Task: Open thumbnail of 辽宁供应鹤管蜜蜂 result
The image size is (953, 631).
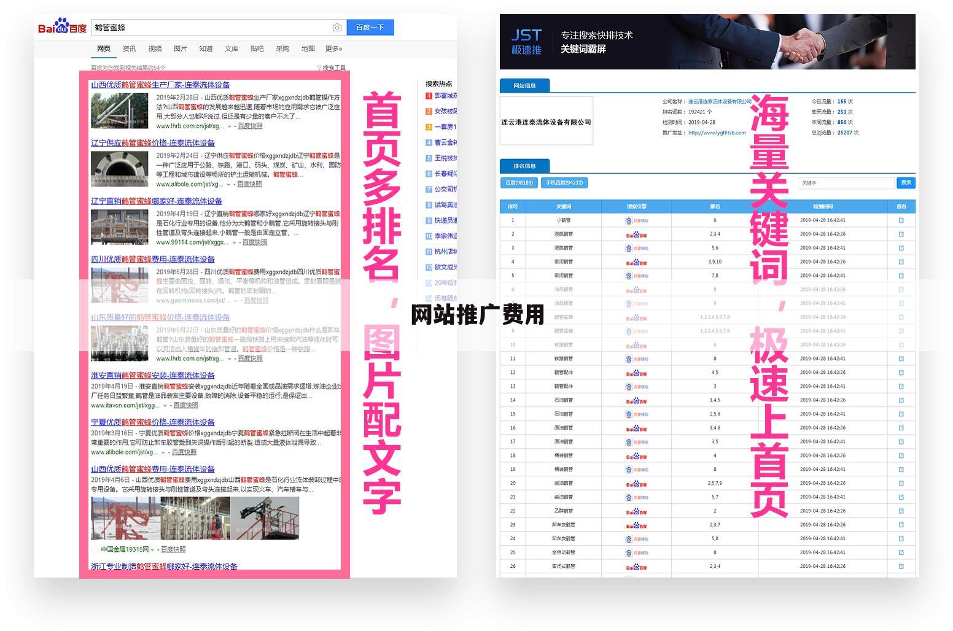Action: coord(120,168)
